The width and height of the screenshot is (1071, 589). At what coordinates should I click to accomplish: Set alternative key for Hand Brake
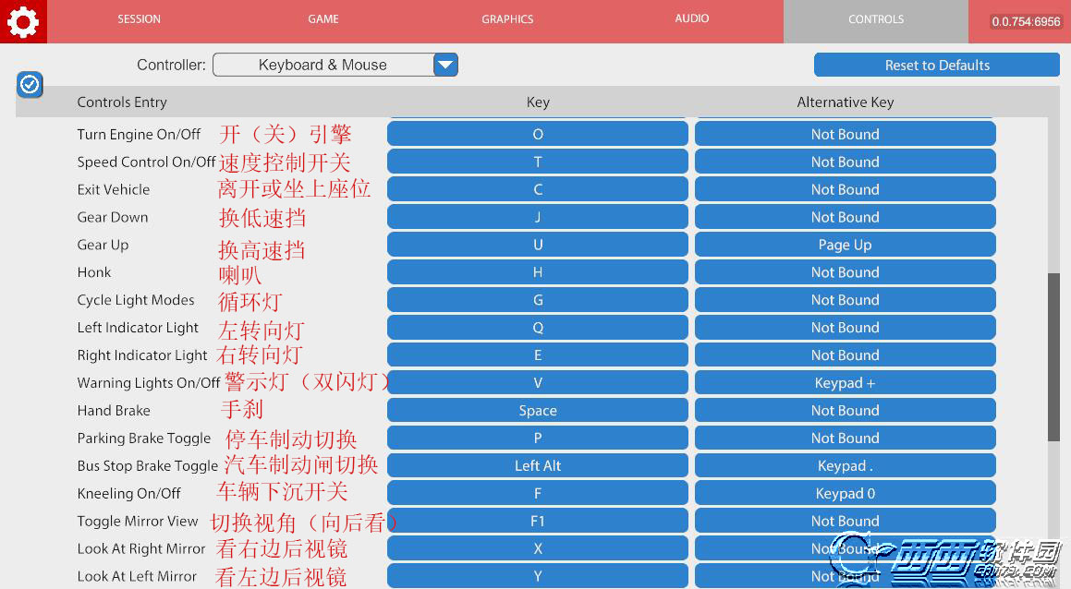[x=845, y=410]
